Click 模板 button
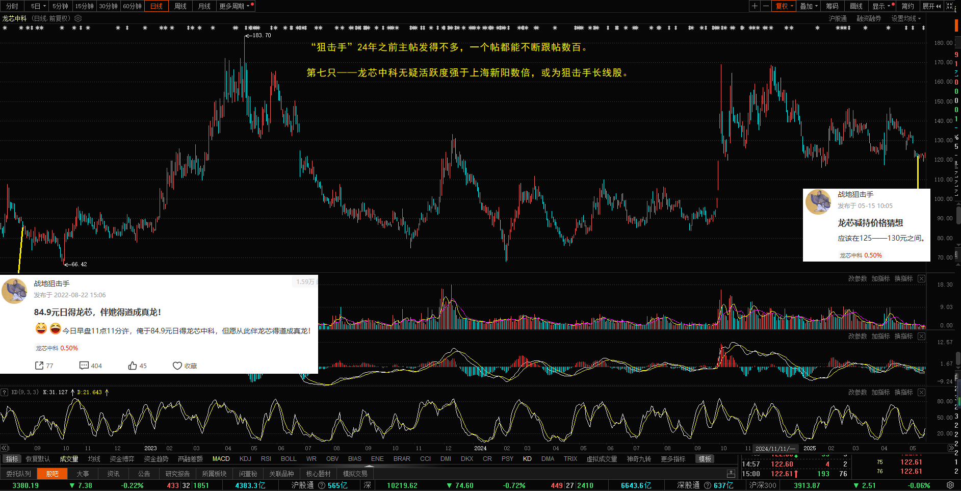This screenshot has width=961, height=491. [705, 459]
